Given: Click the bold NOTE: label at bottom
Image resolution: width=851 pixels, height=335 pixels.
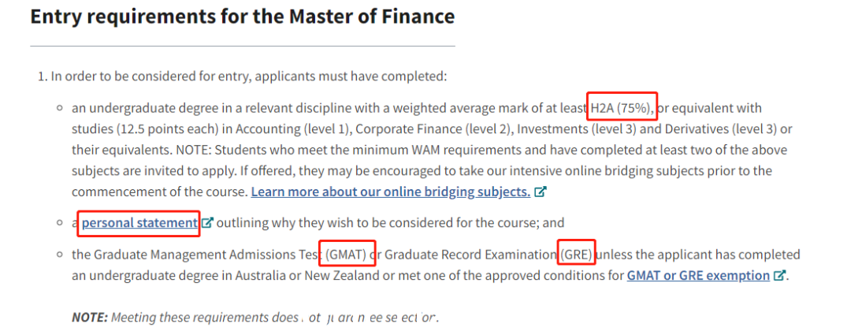Looking at the screenshot, I should coord(90,317).
